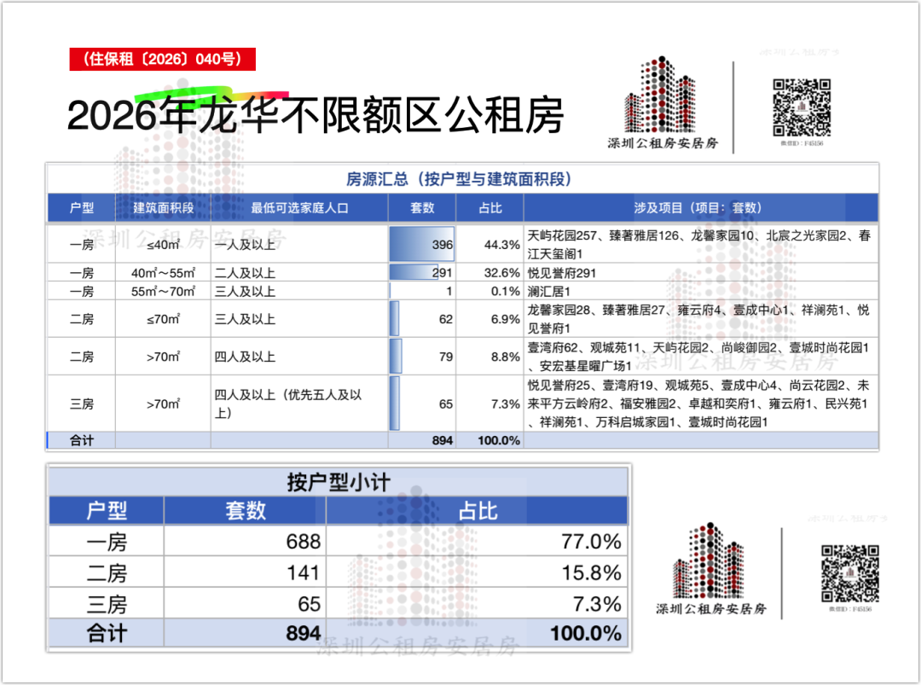The image size is (921, 685).
Task: Click the 按户型小计 table heading
Action: click(339, 482)
